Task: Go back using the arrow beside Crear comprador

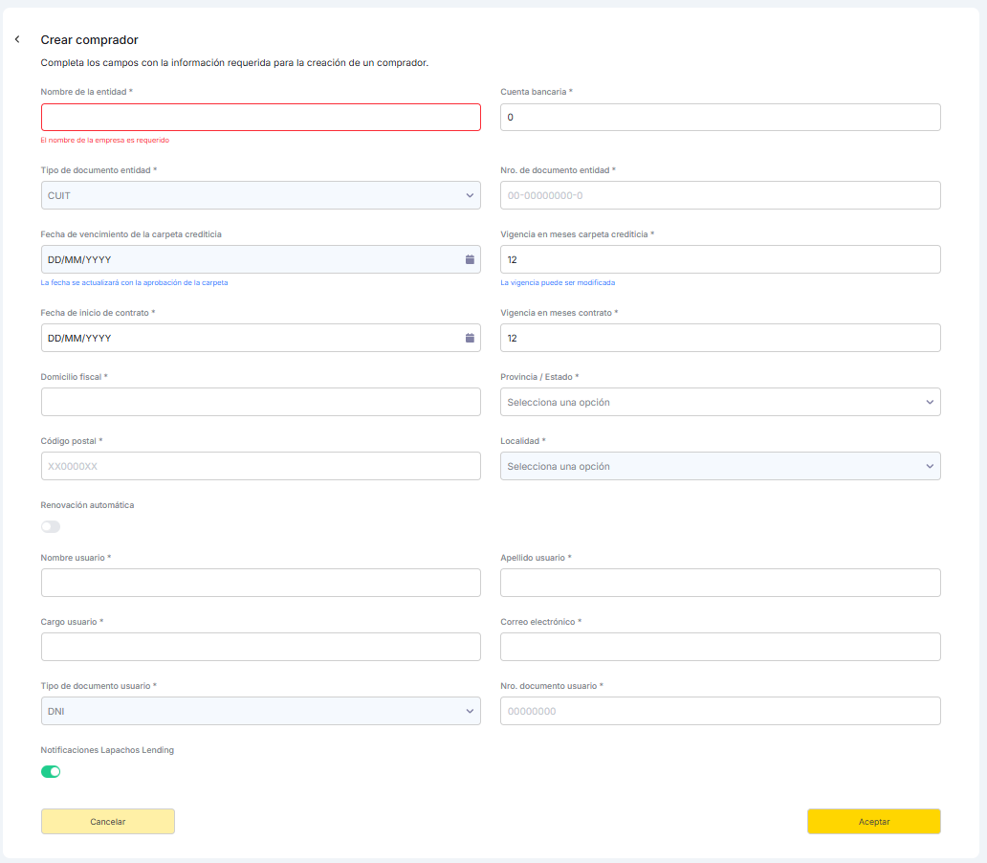Action: click(17, 40)
